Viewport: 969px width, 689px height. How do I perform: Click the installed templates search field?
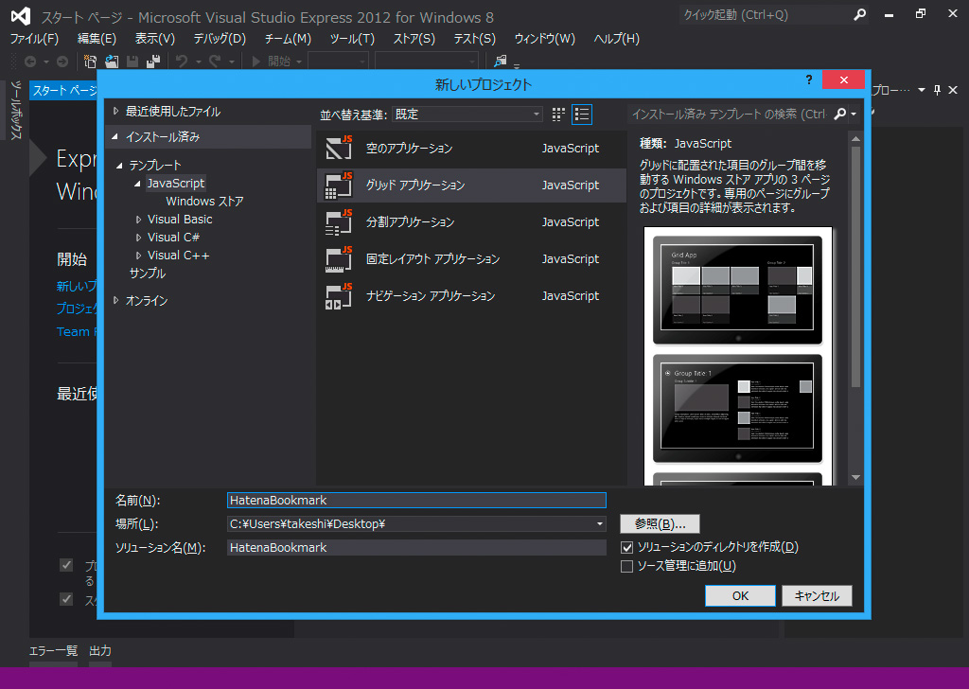coord(730,114)
